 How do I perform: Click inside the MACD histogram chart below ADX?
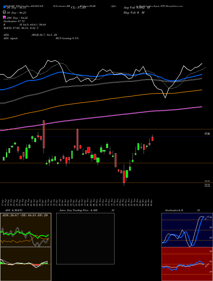point(26,264)
